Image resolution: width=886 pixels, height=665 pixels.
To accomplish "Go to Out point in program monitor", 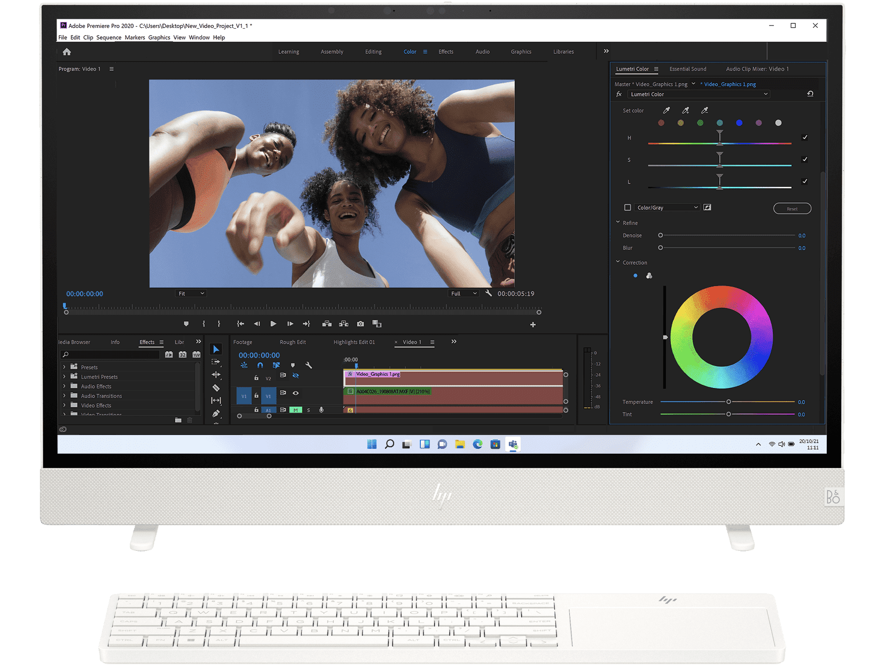I will pyautogui.click(x=307, y=324).
